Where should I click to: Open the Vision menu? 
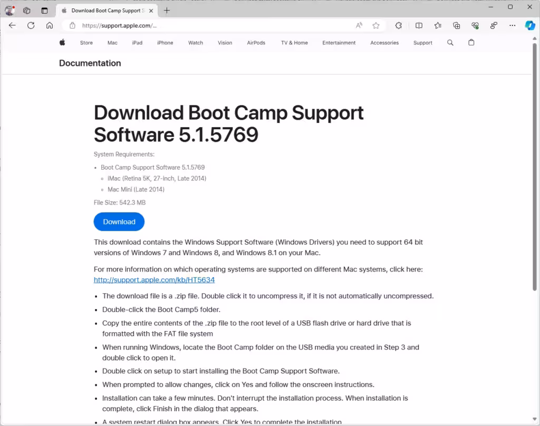pos(225,43)
